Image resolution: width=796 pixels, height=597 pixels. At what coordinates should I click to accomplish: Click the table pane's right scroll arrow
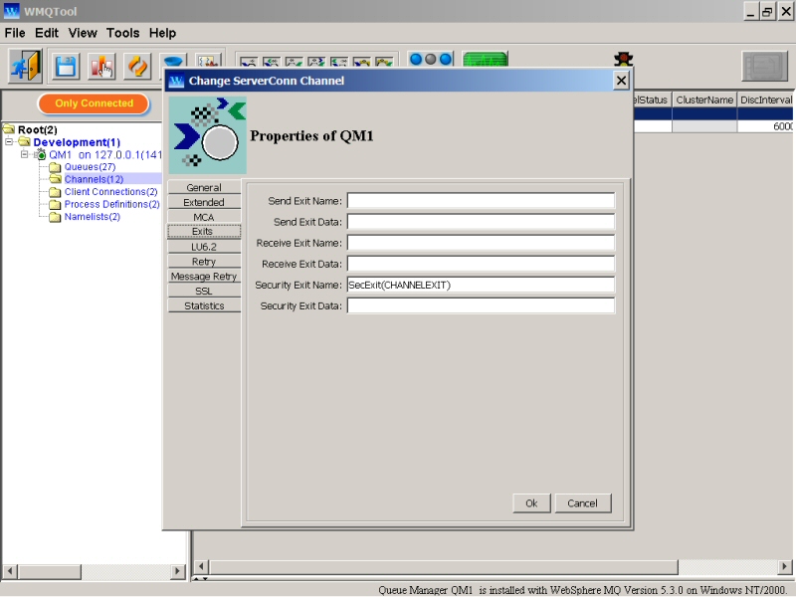[785, 566]
